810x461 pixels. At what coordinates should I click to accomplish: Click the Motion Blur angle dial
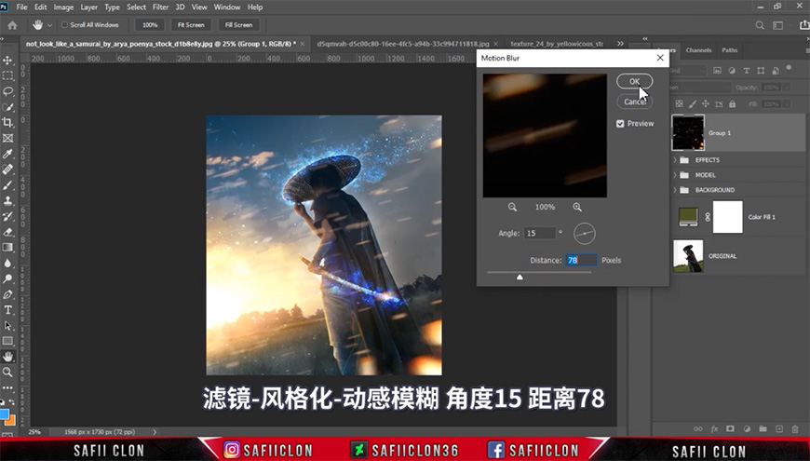pyautogui.click(x=585, y=234)
